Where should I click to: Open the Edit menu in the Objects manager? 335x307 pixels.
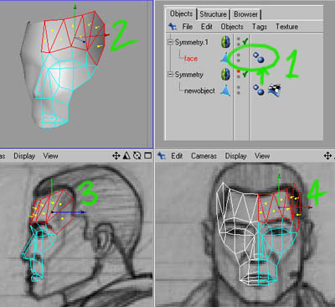coord(207,27)
